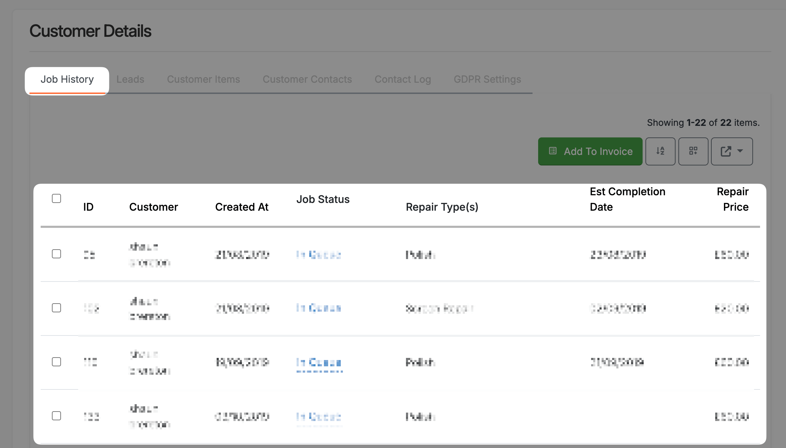Open the customize columns grid icon
Screen dimensions: 786x448
pos(693,151)
